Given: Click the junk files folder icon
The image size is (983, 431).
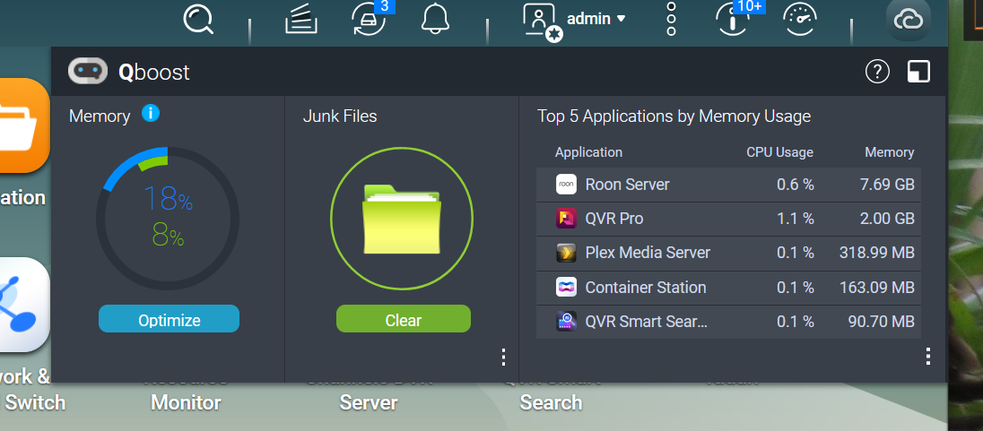Looking at the screenshot, I should pos(402,219).
